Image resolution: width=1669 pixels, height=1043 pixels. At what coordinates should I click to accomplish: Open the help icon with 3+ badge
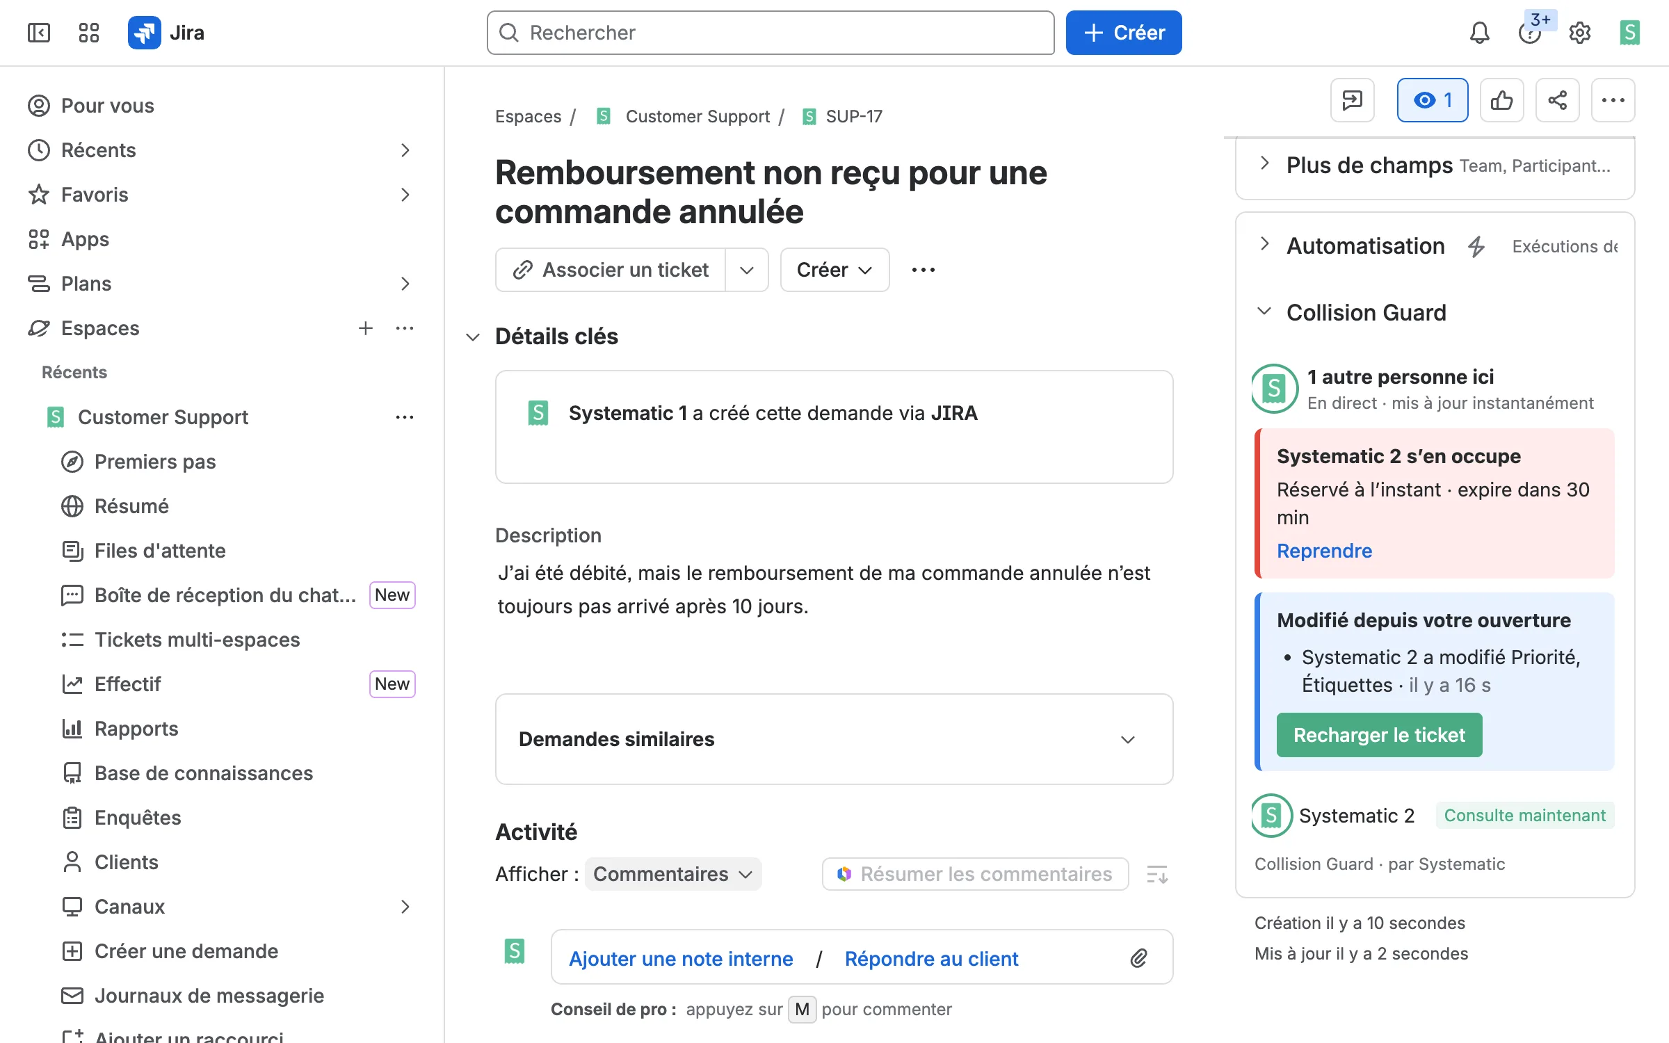1530,33
